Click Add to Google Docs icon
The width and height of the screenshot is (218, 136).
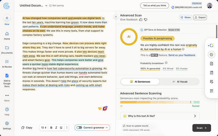point(7,76)
